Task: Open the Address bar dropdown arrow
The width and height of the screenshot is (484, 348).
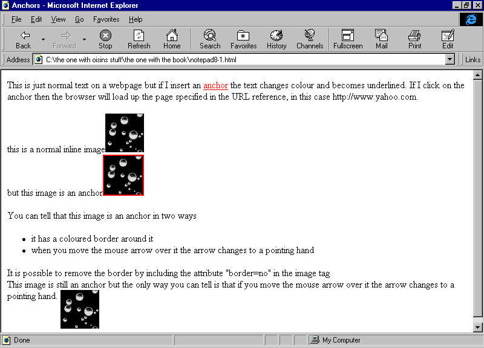Action: [450, 59]
